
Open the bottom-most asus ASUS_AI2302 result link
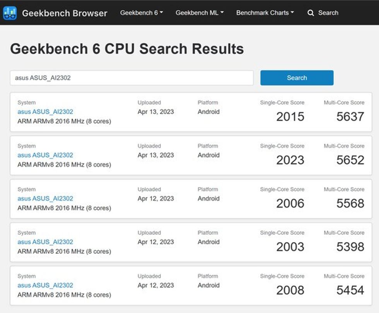coord(46,285)
